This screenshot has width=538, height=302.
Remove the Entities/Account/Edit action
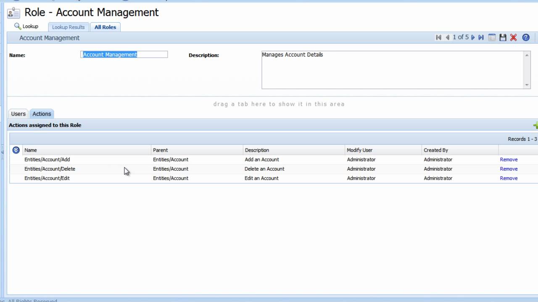[509, 178]
